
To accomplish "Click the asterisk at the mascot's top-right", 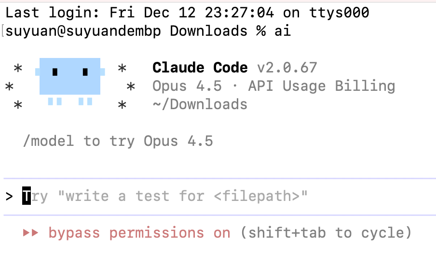I will pyautogui.click(x=123, y=69).
